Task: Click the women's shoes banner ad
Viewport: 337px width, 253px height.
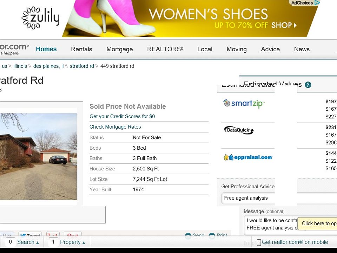Action: 190,19
